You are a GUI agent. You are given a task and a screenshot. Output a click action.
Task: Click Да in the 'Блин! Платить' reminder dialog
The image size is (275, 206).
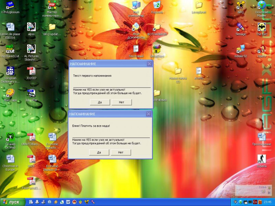[x=99, y=152]
